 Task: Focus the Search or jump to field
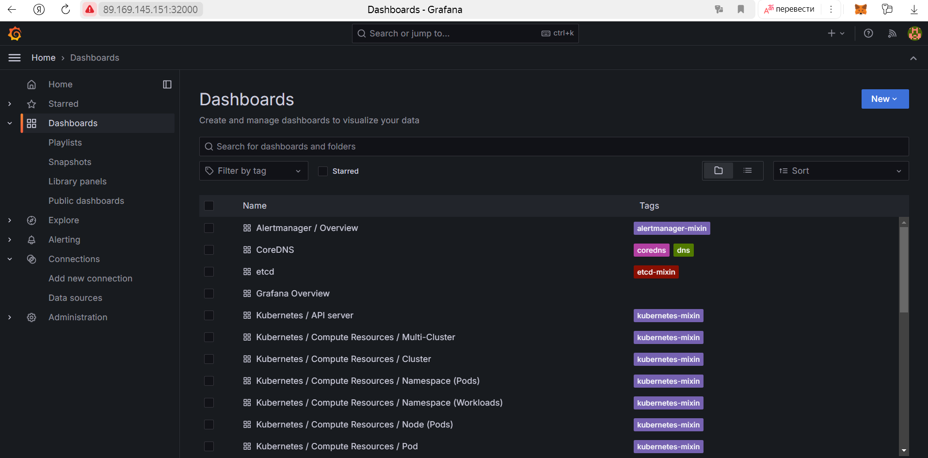pos(465,33)
